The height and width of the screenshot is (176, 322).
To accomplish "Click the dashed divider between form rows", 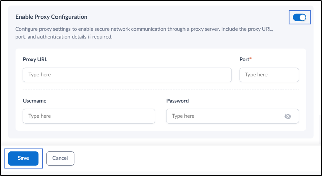I will pos(161,90).
